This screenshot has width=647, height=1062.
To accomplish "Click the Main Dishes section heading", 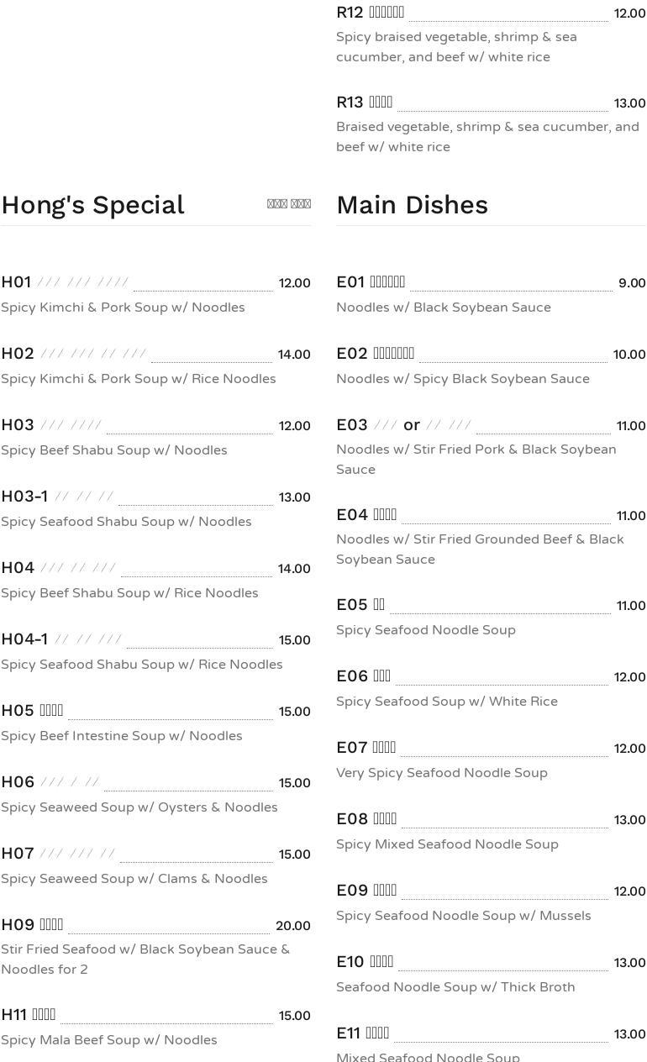I will (x=412, y=205).
